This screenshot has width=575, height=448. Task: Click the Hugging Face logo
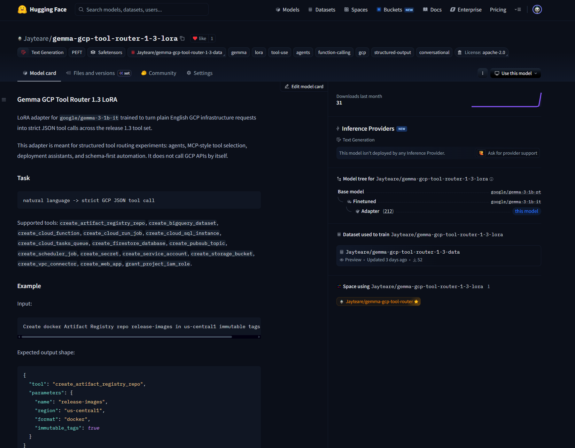pos(42,9)
